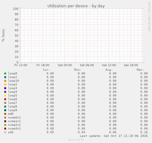Click the green loop0 legend swatch

(x=5, y=73)
